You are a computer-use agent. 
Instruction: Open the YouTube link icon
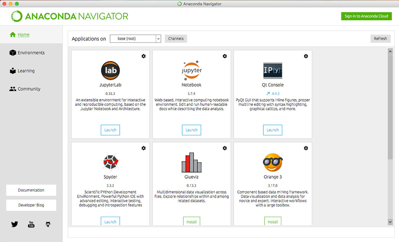31,224
